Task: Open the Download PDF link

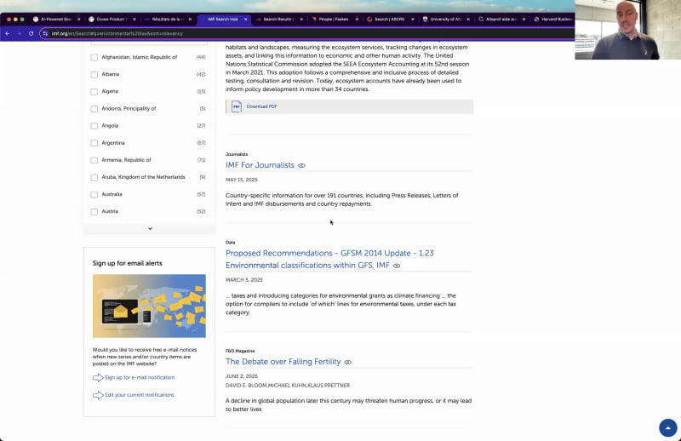Action: point(261,106)
